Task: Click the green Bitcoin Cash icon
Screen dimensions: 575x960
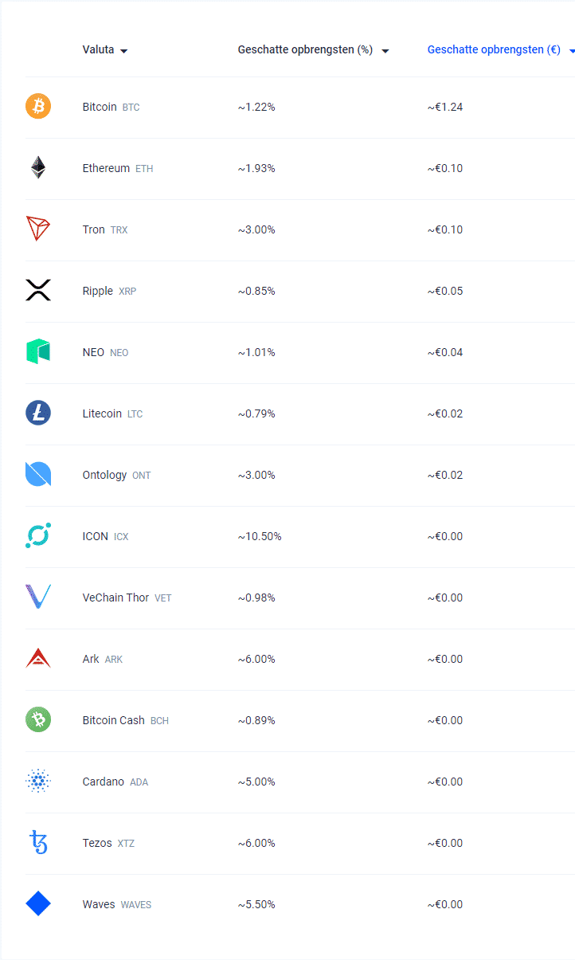Action: [38, 719]
